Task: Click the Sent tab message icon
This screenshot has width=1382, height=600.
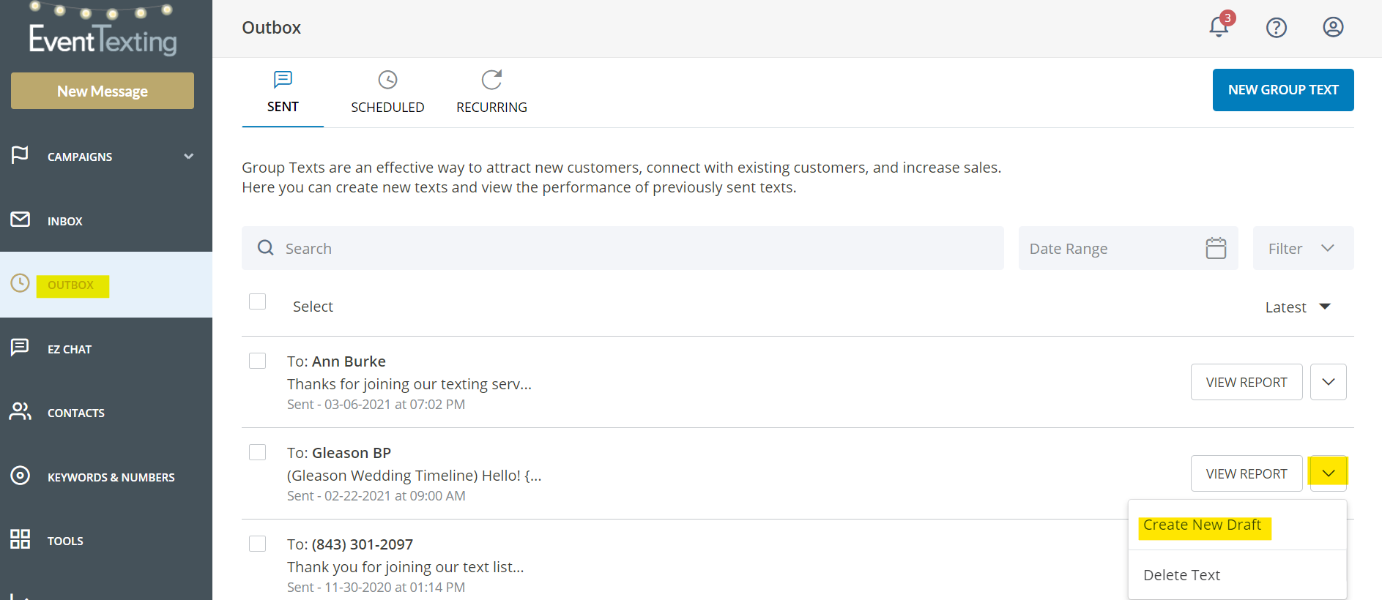Action: (x=283, y=79)
